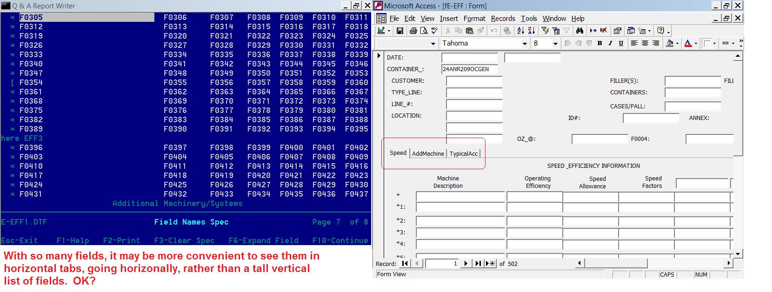This screenshot has width=772, height=292.
Task: Click the Delete Record toolbar icon
Action: [x=604, y=31]
